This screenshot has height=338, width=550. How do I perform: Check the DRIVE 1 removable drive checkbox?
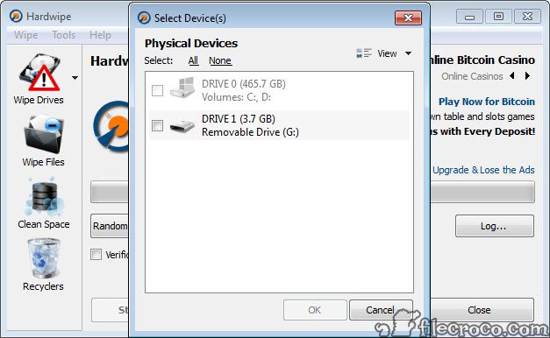[157, 125]
